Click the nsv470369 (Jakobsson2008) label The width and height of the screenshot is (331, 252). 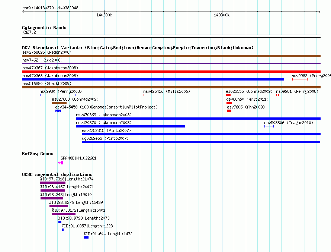104,115
